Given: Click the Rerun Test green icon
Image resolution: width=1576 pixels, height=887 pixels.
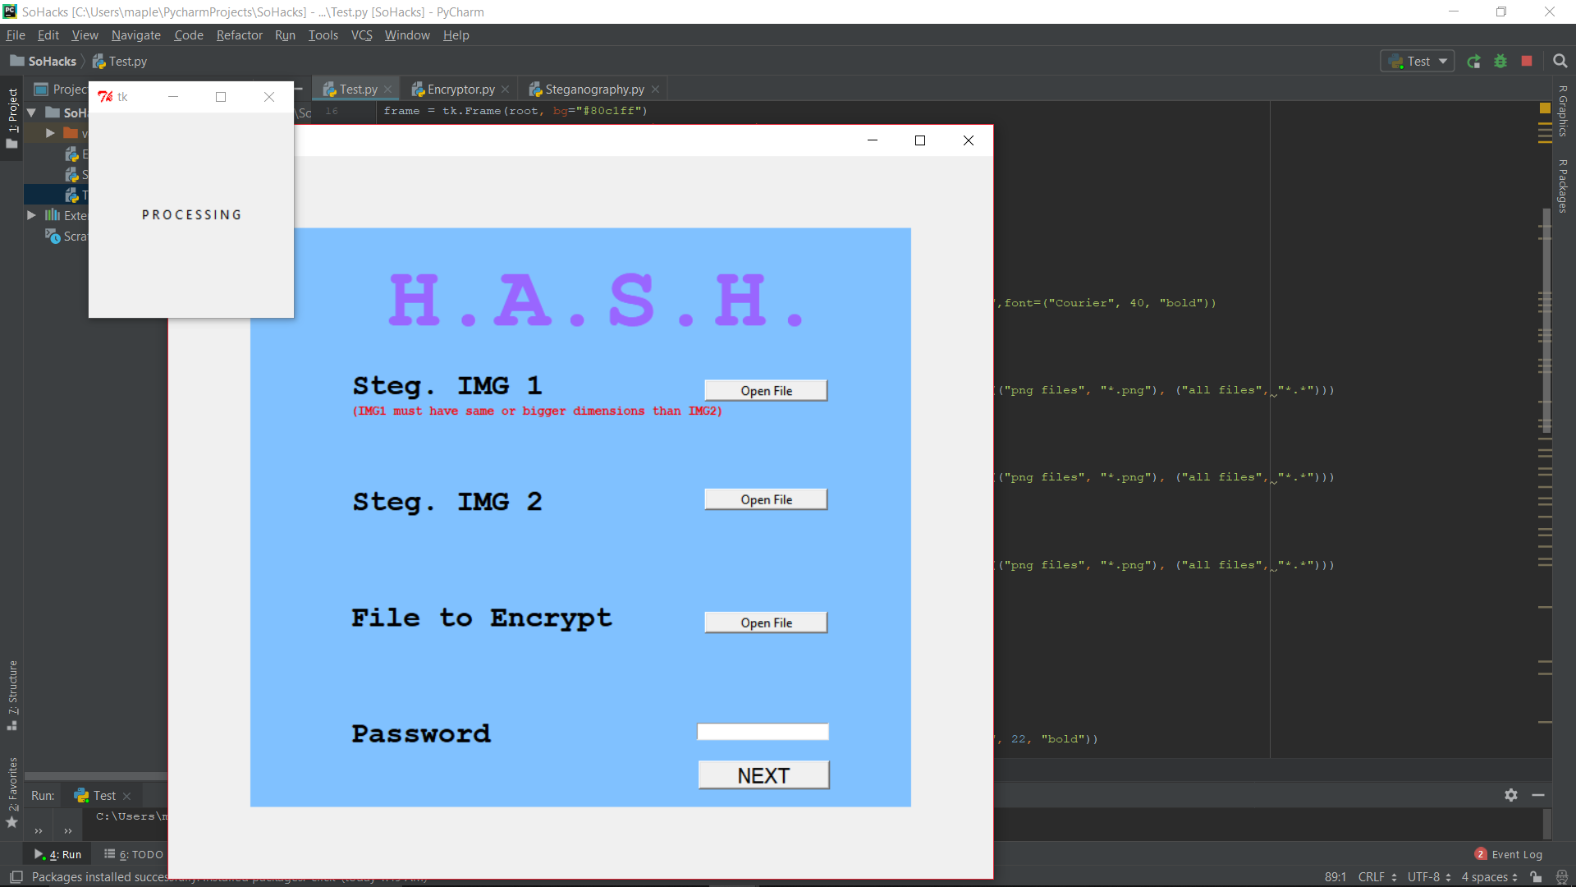Looking at the screenshot, I should (x=1474, y=62).
